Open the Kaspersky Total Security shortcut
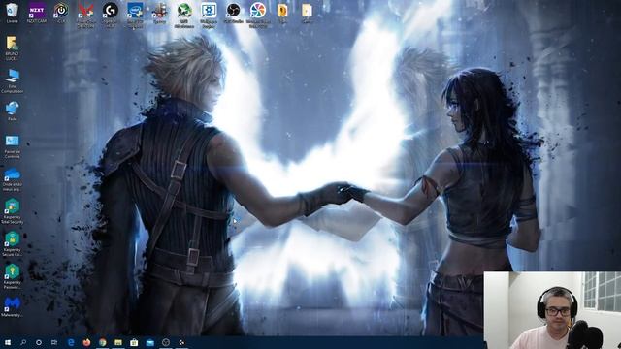621x349 pixels. 12,211
